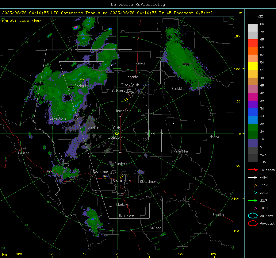The width and height of the screenshot is (276, 258).
Task: Click the Okotoks town label
Action: pos(123,205)
